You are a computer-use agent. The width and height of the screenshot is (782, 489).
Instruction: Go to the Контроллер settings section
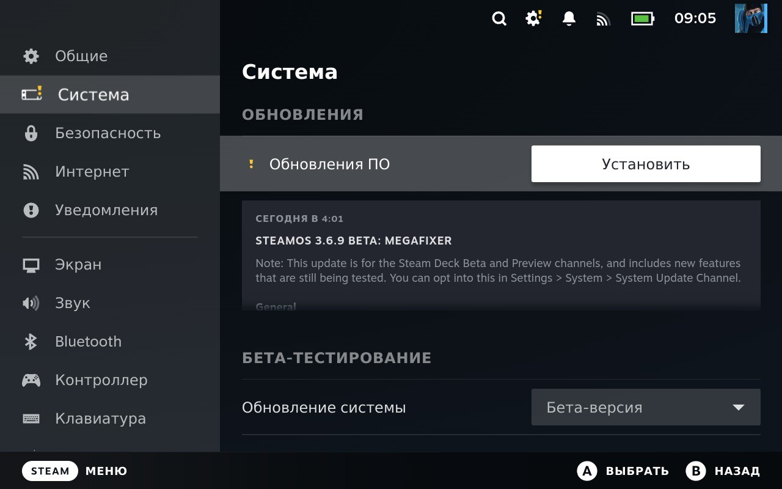pos(110,380)
